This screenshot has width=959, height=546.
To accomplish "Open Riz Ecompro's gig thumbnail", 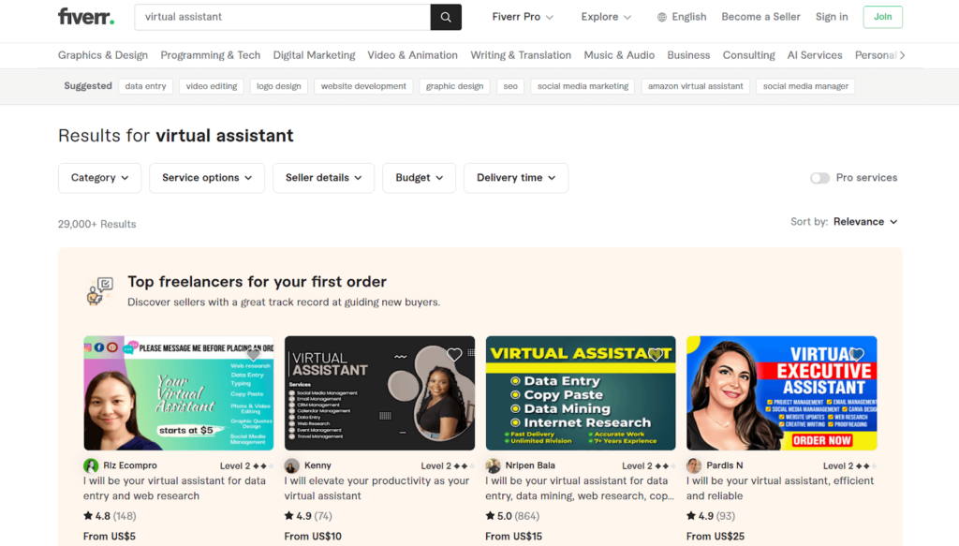I will point(179,393).
